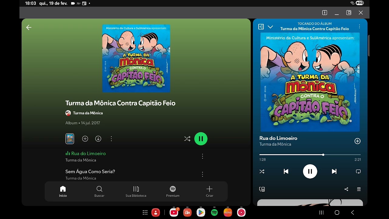The image size is (389, 219).
Task: Go back using the arrow above the album
Action: tap(29, 27)
